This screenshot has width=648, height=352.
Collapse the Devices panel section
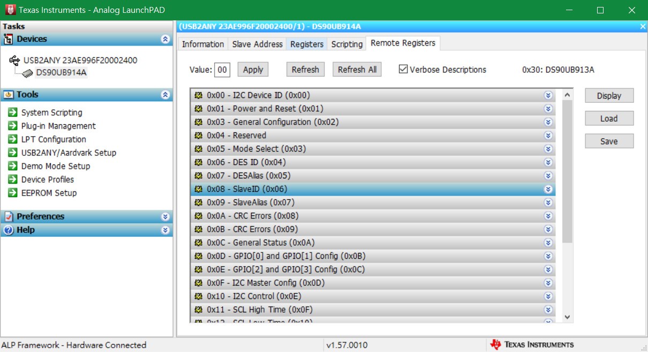pos(165,39)
